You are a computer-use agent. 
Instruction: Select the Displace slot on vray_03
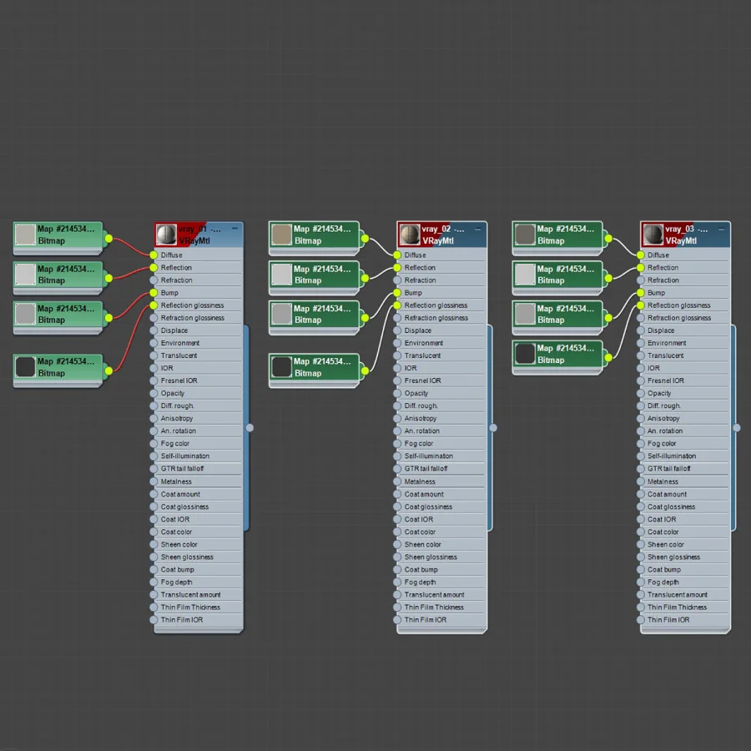685,330
